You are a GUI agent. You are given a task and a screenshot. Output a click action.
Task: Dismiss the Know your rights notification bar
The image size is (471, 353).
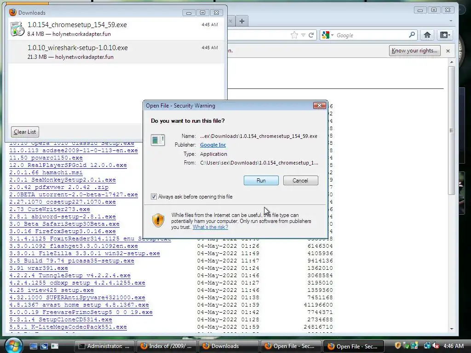click(x=448, y=51)
